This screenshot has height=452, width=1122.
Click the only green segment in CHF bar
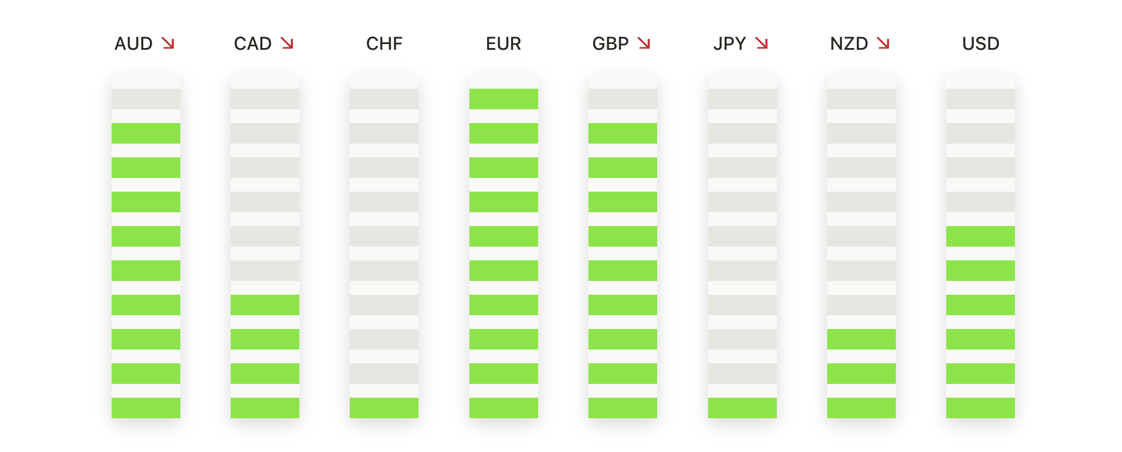click(x=384, y=408)
